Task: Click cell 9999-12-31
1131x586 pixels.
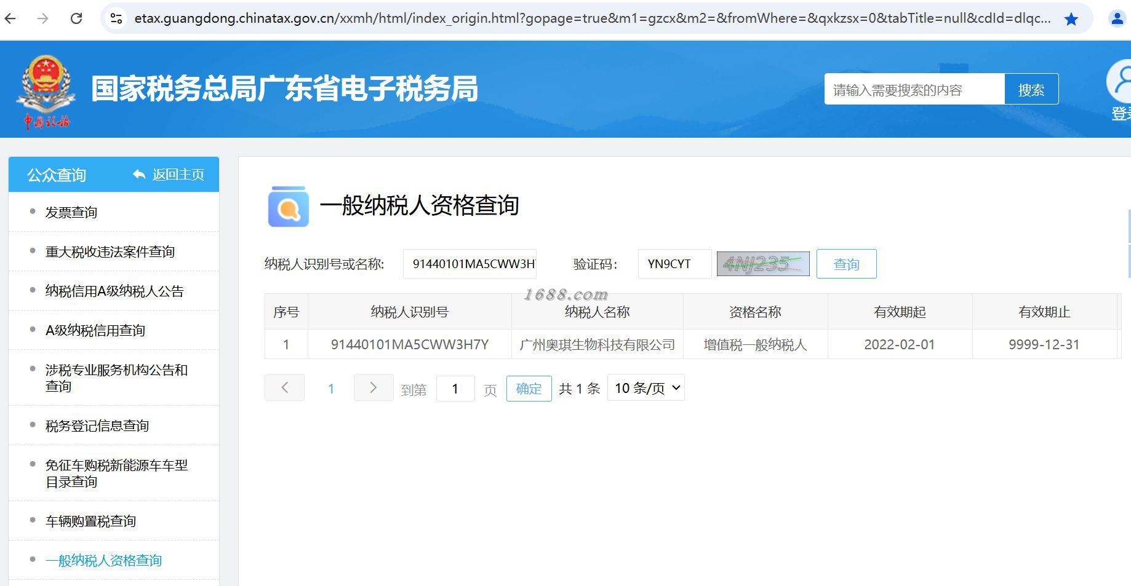Action: (1044, 344)
